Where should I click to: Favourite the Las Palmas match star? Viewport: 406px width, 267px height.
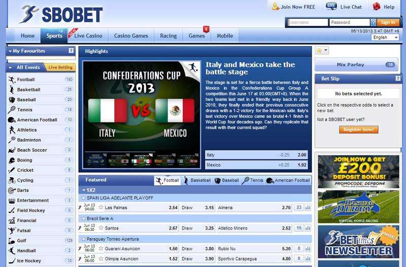pos(101,207)
